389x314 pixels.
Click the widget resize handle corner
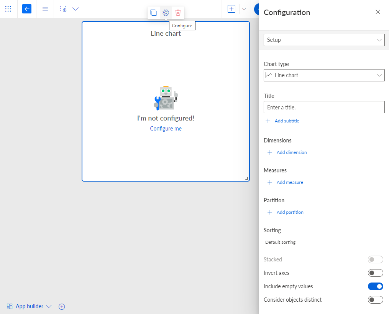coord(246,178)
